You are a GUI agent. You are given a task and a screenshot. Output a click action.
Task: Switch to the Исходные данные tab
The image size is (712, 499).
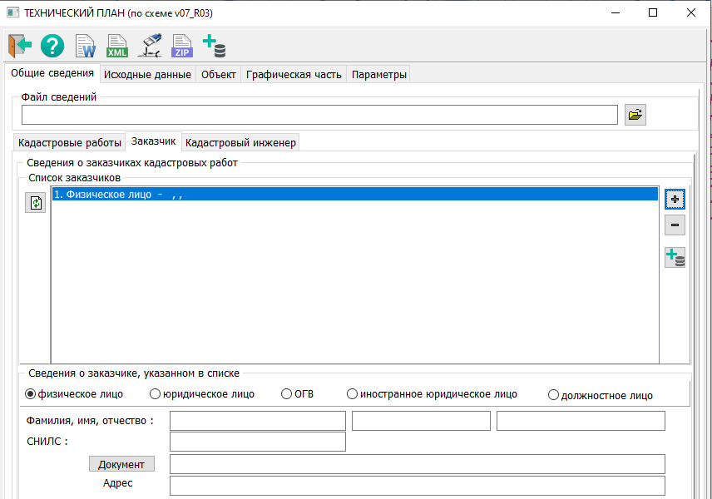point(146,74)
